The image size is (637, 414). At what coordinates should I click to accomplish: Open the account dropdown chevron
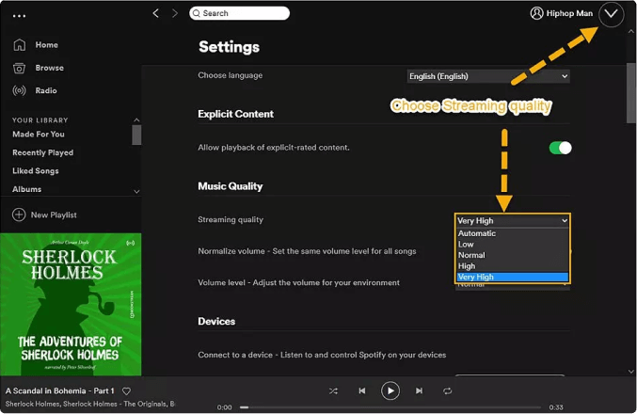(x=611, y=14)
